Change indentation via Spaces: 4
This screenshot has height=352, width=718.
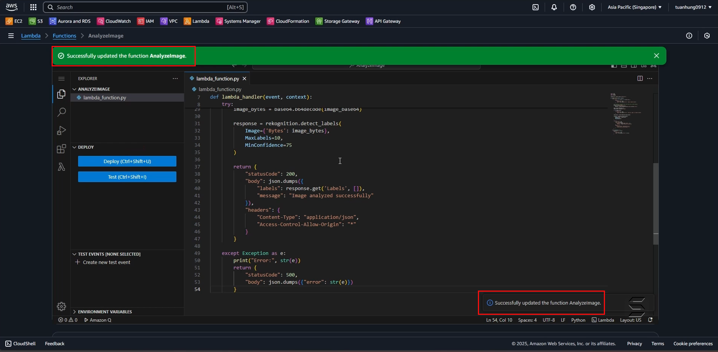pyautogui.click(x=527, y=320)
